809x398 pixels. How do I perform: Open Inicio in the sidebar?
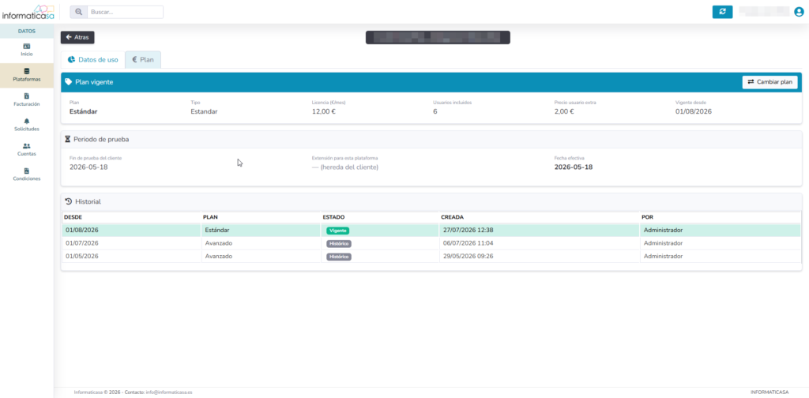27,50
